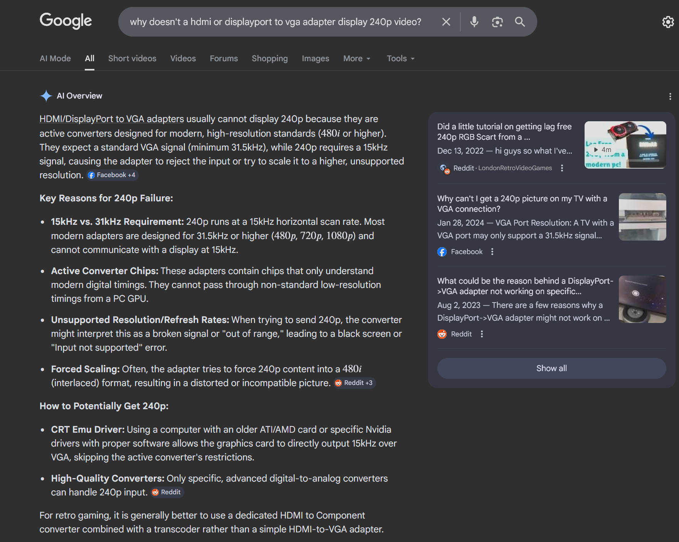The image size is (679, 542).
Task: Click the search query input field
Action: 276,22
